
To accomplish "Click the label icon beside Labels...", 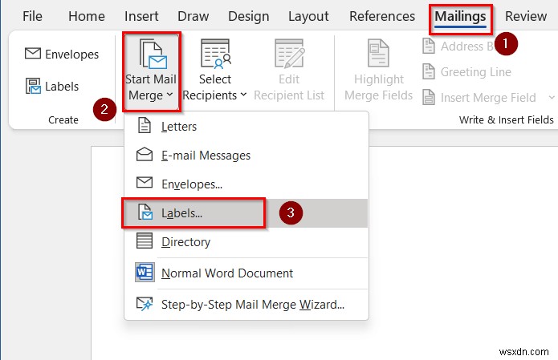I will pyautogui.click(x=145, y=212).
